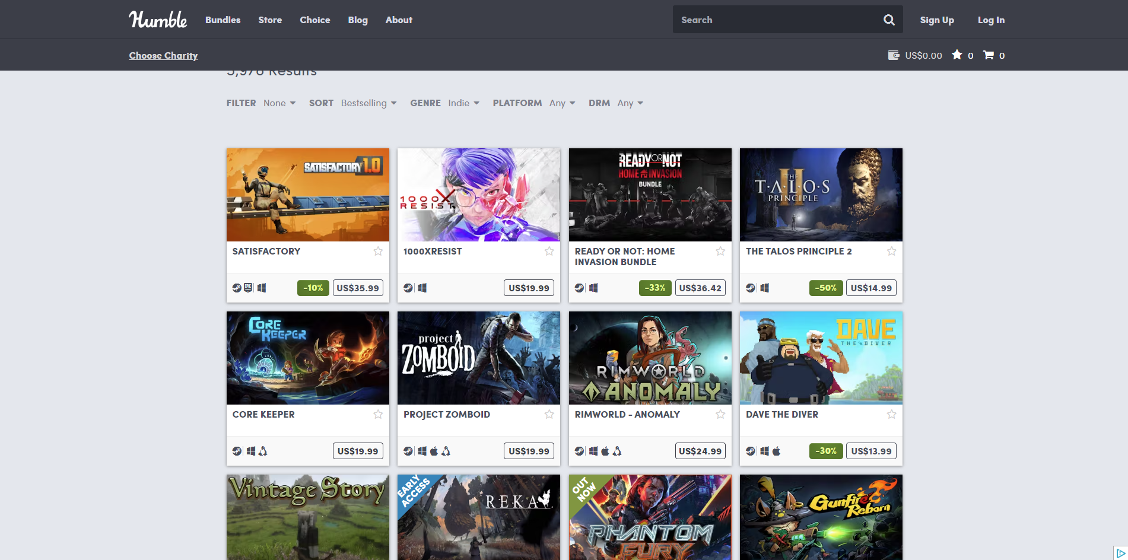Click the Choose Charity link
The image size is (1128, 560).
click(x=163, y=55)
